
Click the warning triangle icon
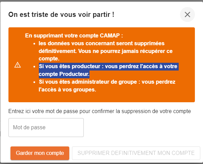[x=18, y=65]
